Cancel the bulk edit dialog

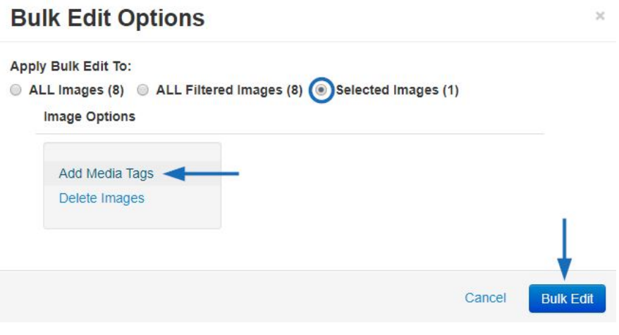pos(485,298)
